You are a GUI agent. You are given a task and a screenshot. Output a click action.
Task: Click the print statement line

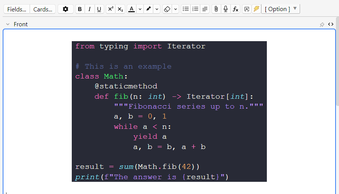[152, 177]
